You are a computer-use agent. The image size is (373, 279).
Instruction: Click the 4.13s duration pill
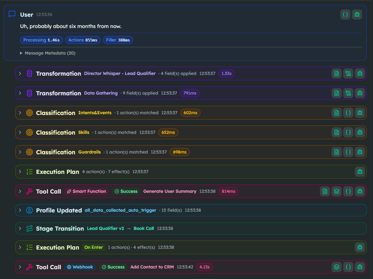pyautogui.click(x=205, y=267)
